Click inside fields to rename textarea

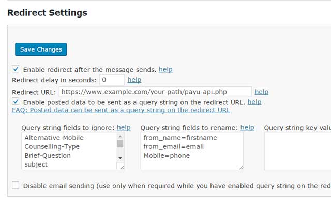(192, 151)
